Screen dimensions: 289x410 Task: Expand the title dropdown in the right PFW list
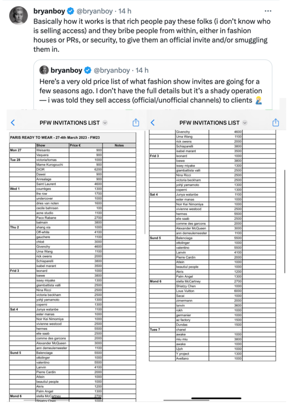pos(245,123)
